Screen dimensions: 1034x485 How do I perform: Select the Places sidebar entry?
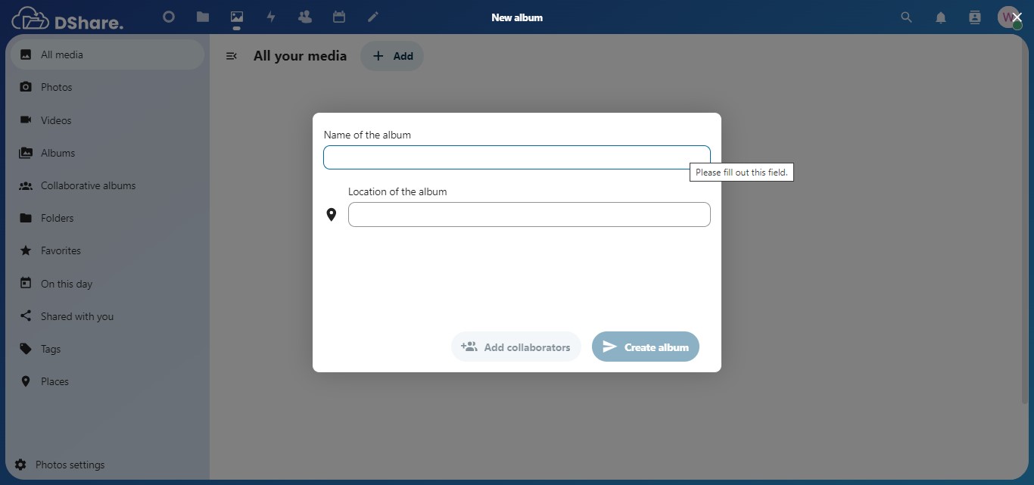click(55, 381)
